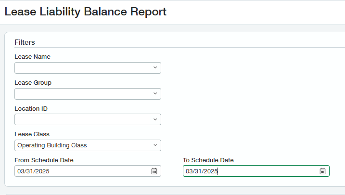345x195 pixels.
Task: Click the Location ID field label
Action: click(x=31, y=109)
